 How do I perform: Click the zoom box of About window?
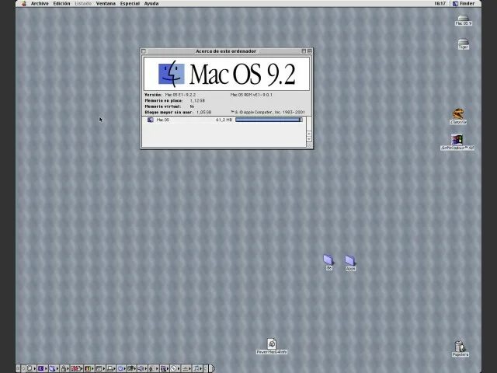pos(304,51)
